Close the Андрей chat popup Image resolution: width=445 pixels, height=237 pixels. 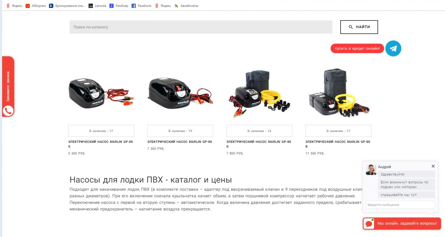point(433,166)
